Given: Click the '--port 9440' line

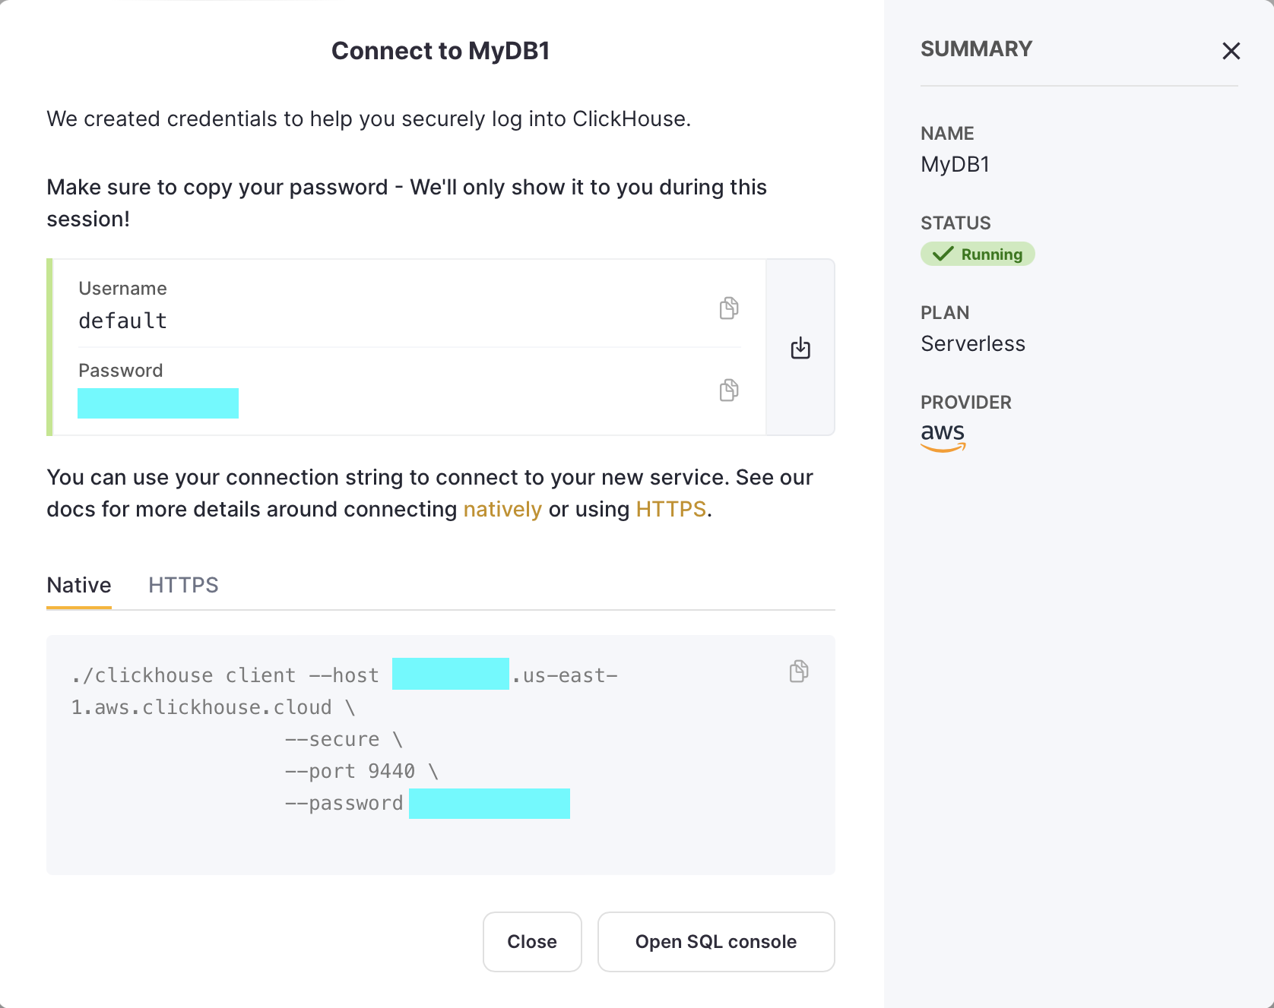Looking at the screenshot, I should click(x=362, y=771).
